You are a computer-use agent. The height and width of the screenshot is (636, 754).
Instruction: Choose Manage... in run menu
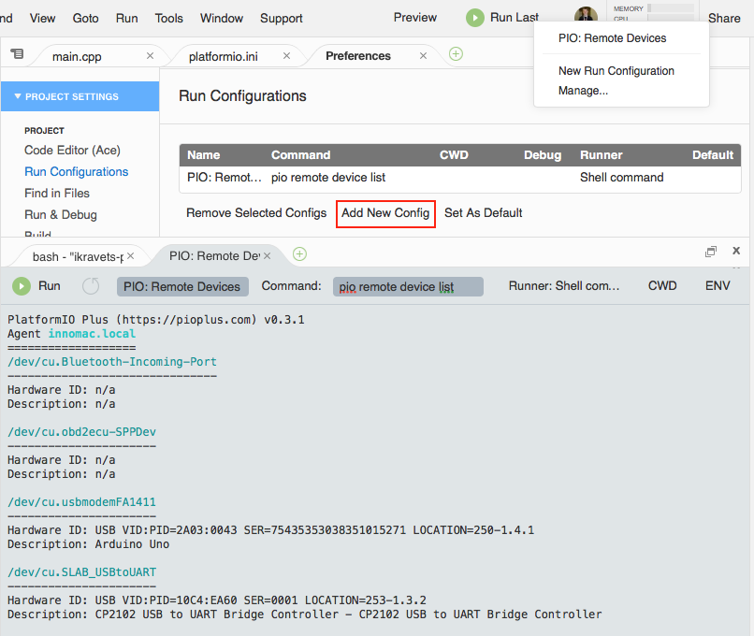pyautogui.click(x=583, y=91)
